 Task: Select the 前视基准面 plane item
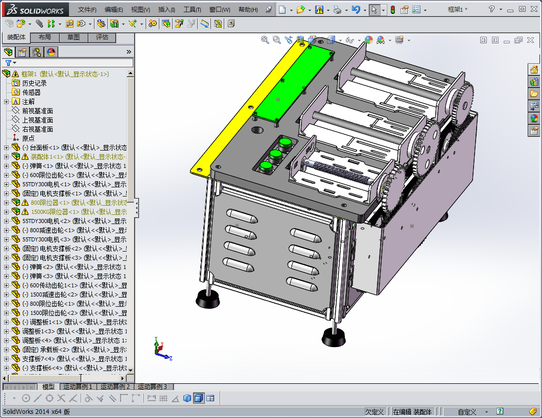(x=38, y=111)
